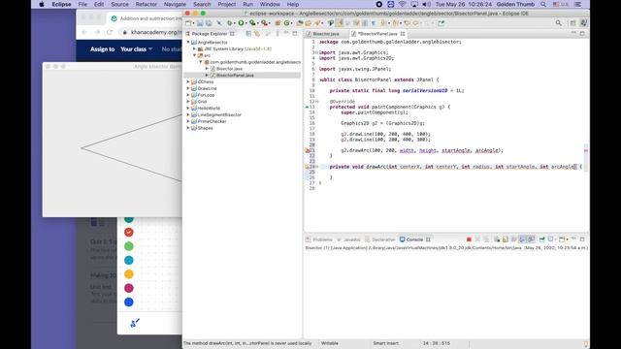Expand the JRE System Library node

tap(194, 48)
